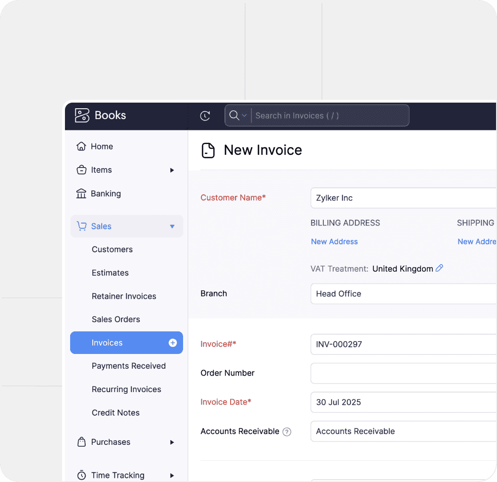Image resolution: width=497 pixels, height=482 pixels.
Task: Click the Books logo icon
Action: [82, 115]
